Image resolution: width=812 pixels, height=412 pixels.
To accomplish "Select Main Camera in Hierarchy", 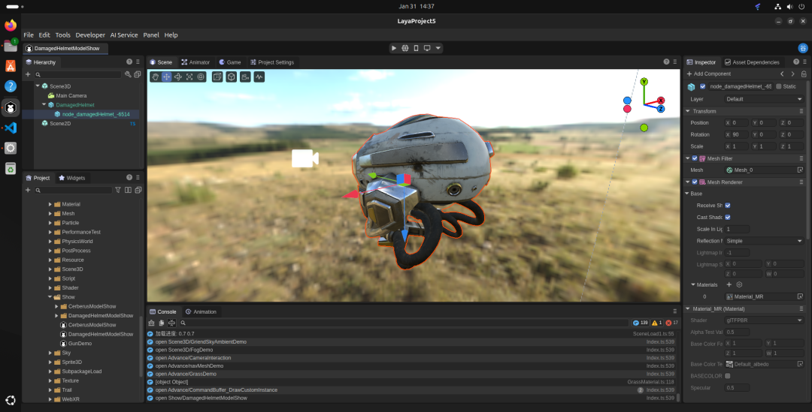I will 71,95.
